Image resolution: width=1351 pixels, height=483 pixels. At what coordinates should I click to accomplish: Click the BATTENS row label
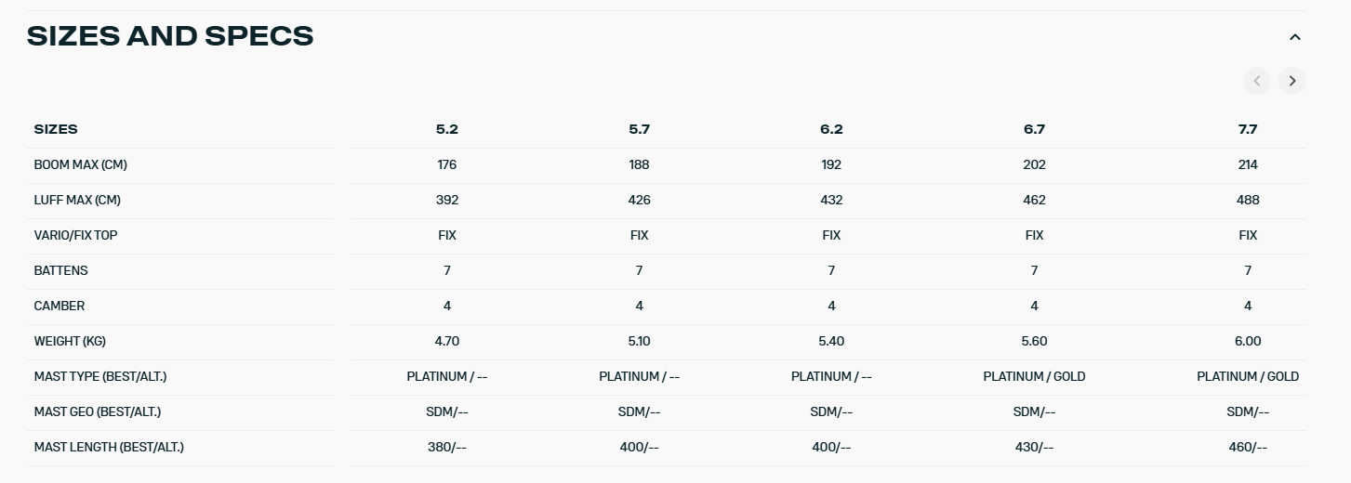coord(61,270)
